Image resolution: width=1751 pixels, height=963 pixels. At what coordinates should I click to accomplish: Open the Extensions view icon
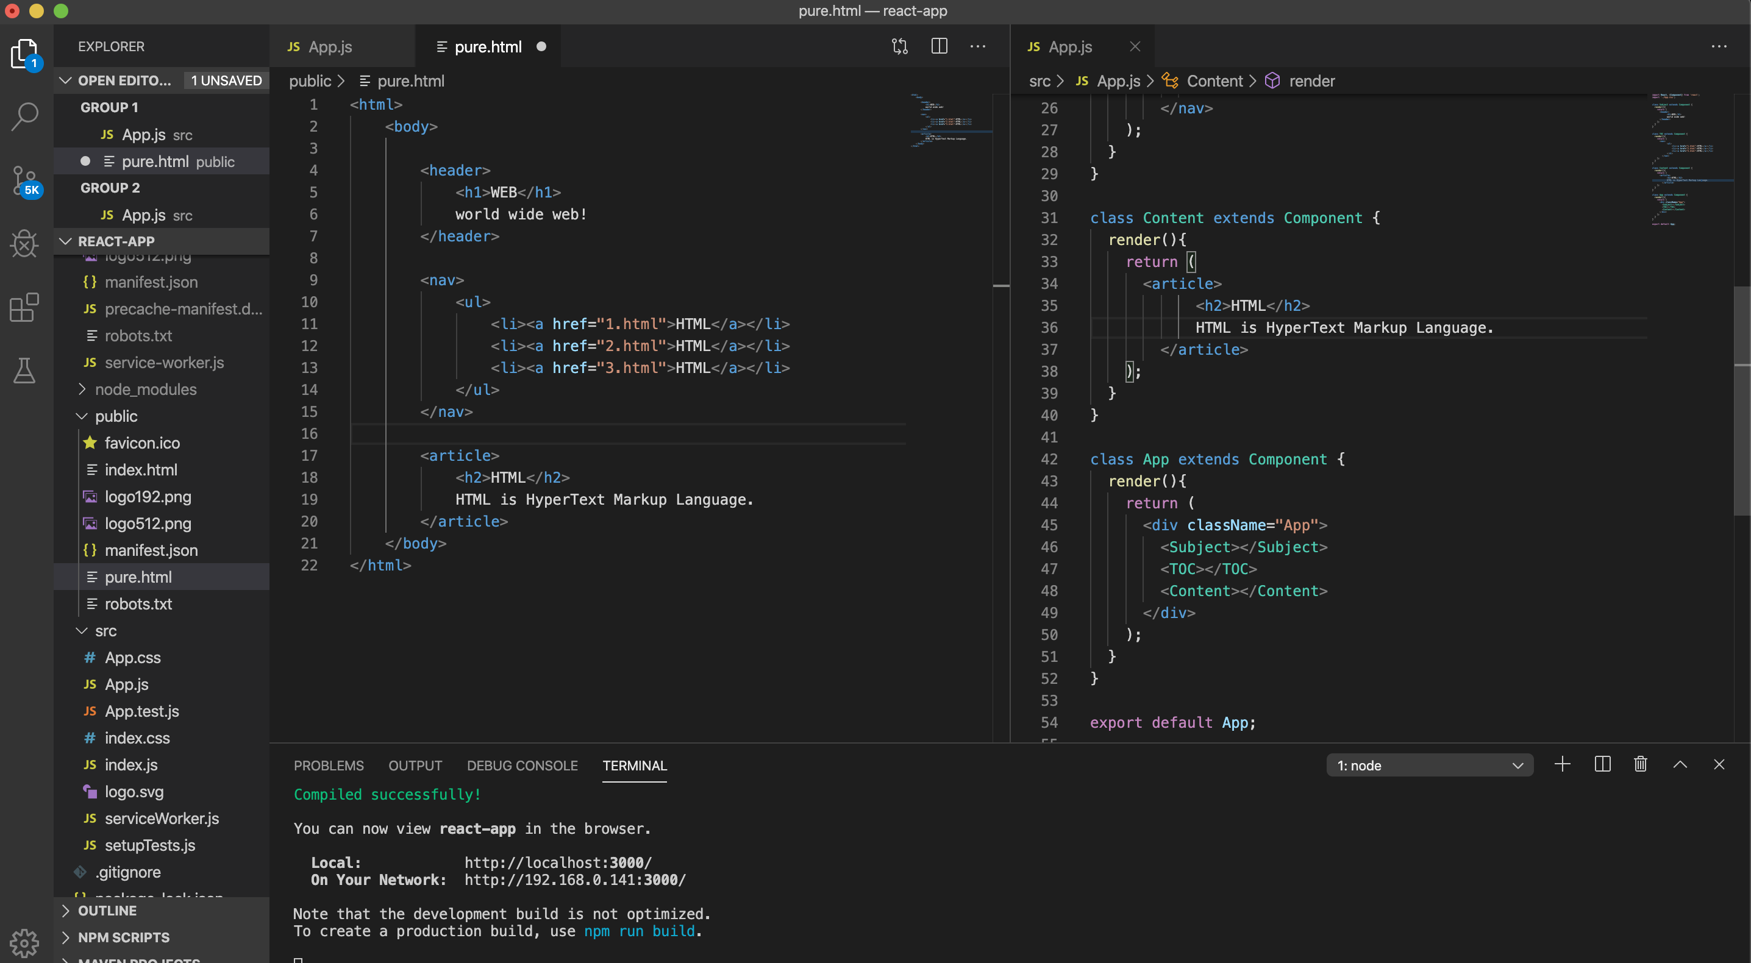coord(25,307)
